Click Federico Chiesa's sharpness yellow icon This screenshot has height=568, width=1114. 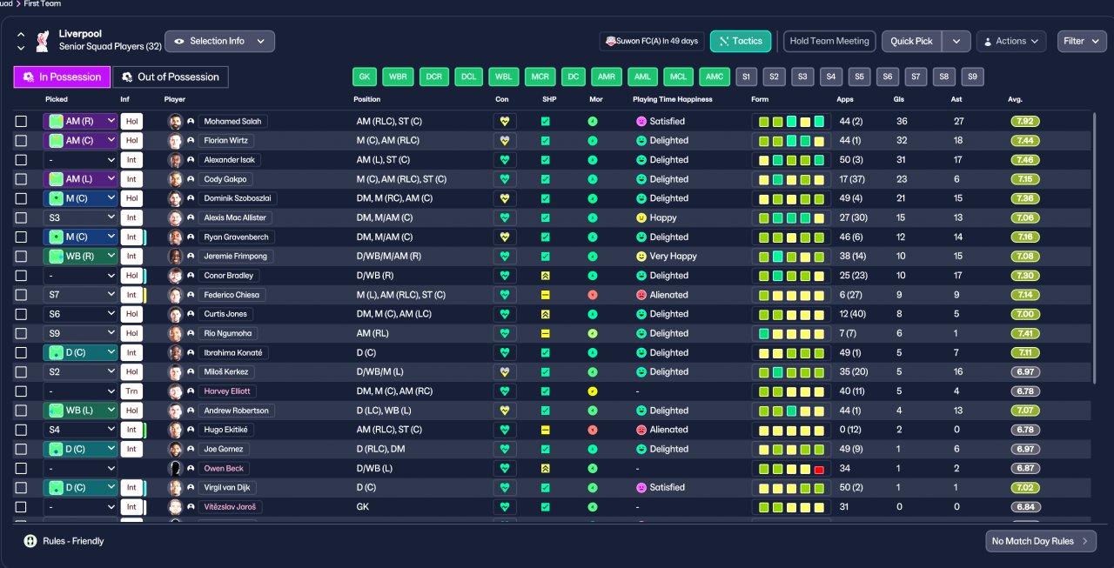[x=546, y=295]
